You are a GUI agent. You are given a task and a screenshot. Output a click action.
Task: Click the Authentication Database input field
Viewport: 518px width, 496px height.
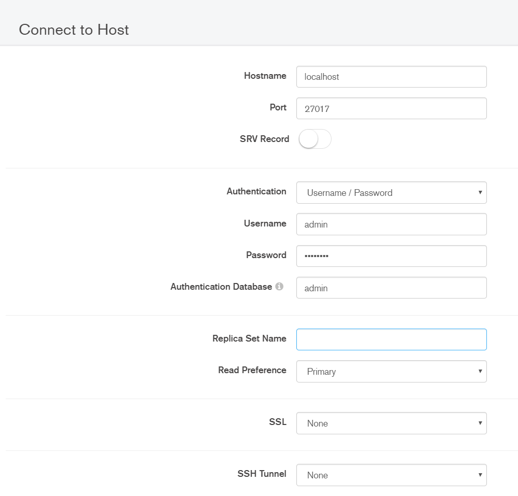(391, 288)
